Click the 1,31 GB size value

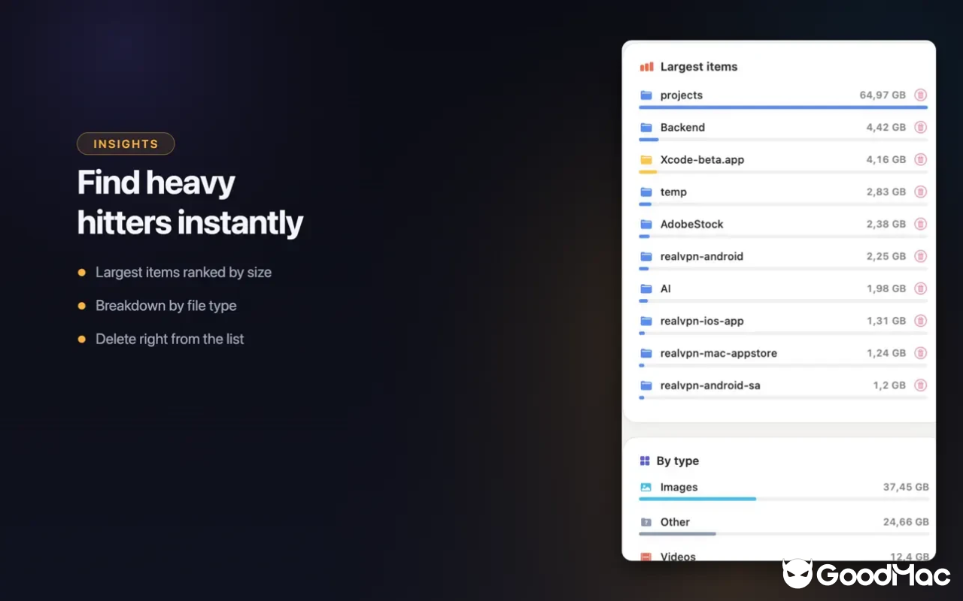tap(886, 322)
